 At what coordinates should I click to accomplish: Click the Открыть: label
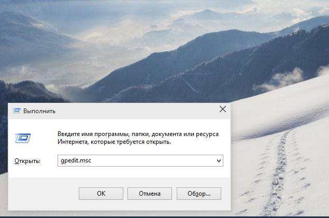27,161
